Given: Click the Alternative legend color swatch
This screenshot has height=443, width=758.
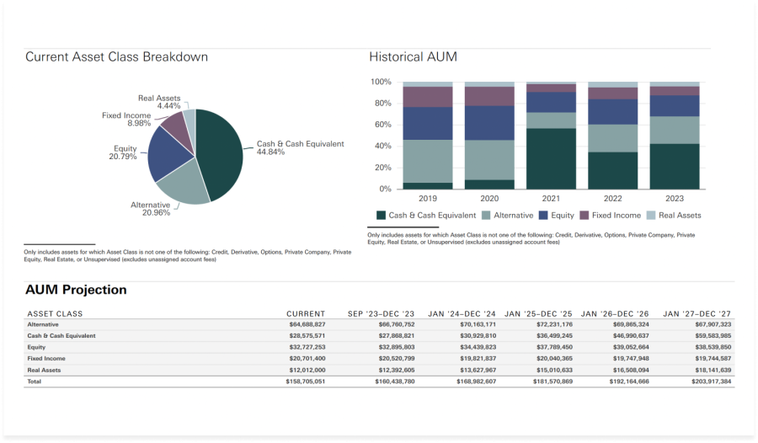Looking at the screenshot, I should (x=486, y=216).
